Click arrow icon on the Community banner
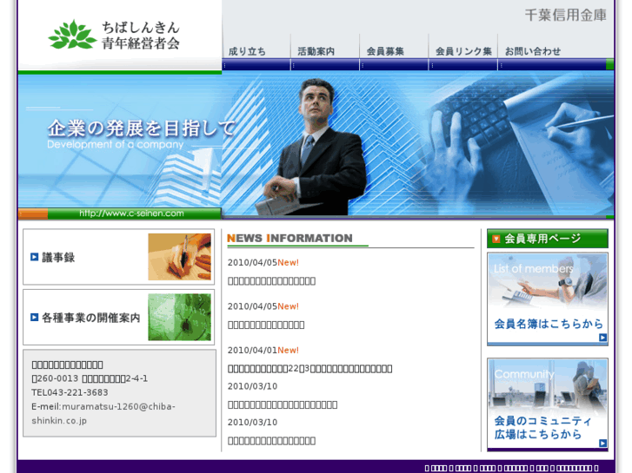632x473 pixels. (x=602, y=443)
